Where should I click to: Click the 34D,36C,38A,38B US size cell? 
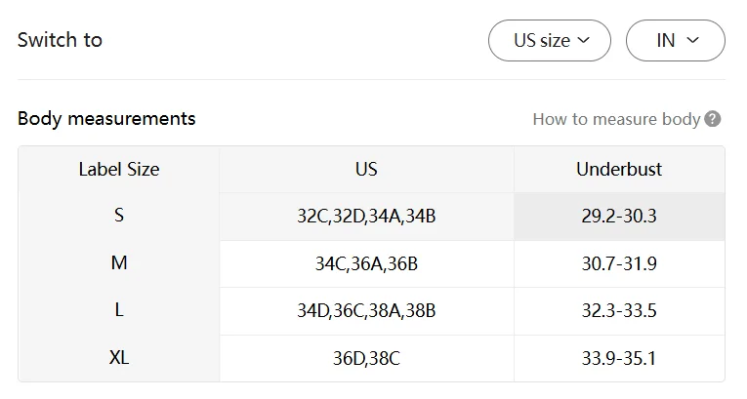click(x=366, y=311)
